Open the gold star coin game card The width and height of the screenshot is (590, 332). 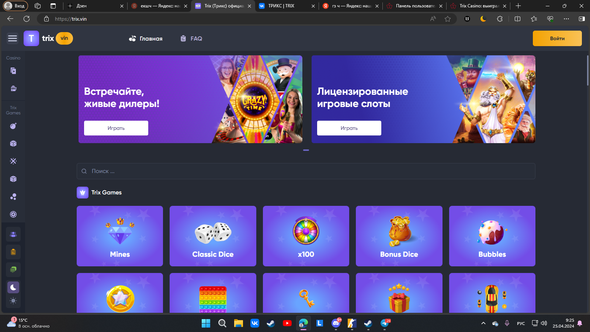[x=120, y=293]
